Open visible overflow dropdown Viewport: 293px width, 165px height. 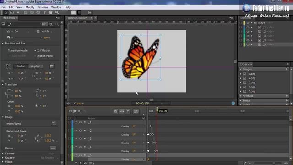[45, 31]
